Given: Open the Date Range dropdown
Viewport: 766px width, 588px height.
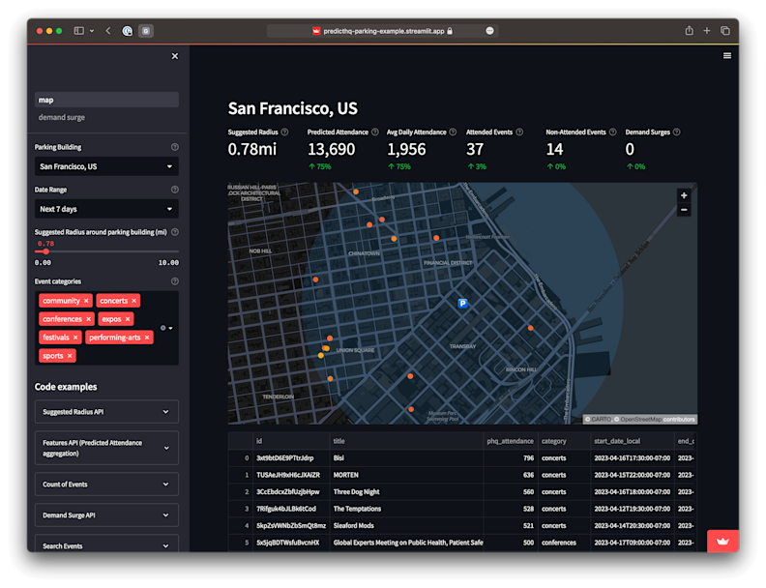Looking at the screenshot, I should [x=106, y=209].
